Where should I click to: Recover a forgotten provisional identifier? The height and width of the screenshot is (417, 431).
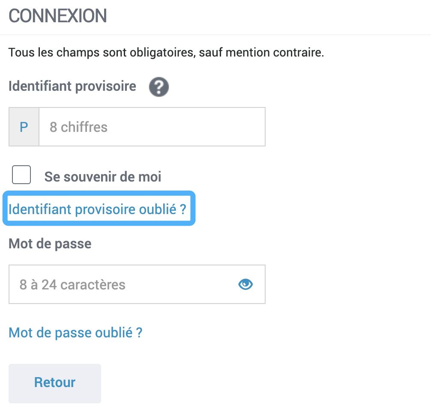98,209
